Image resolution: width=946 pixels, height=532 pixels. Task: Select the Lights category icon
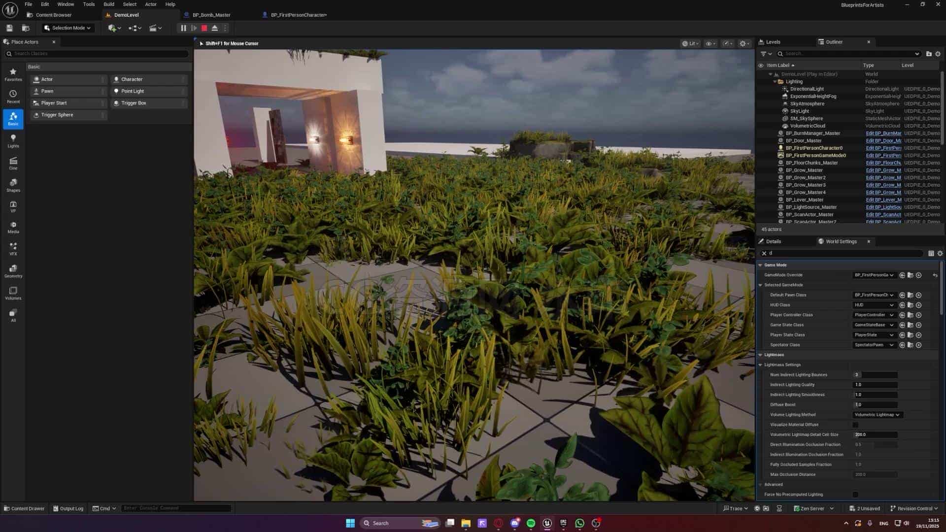(13, 141)
